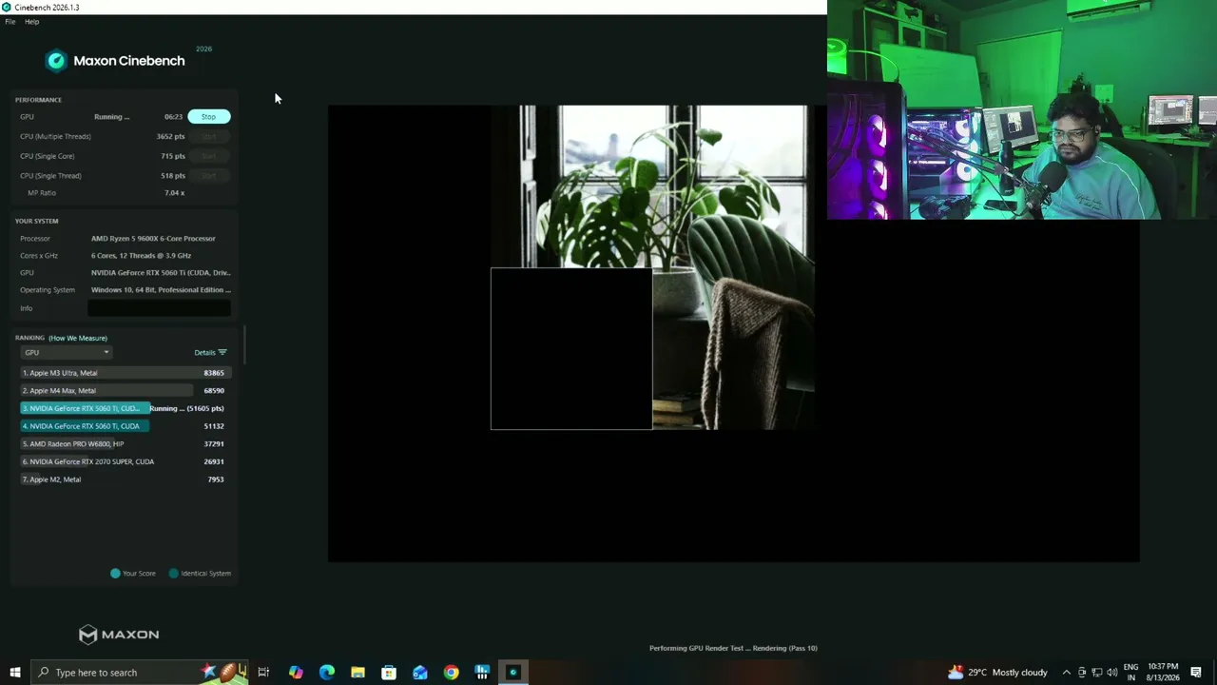Open the Outlook mail app in the taskbar
This screenshot has height=685, width=1217.
(420, 673)
